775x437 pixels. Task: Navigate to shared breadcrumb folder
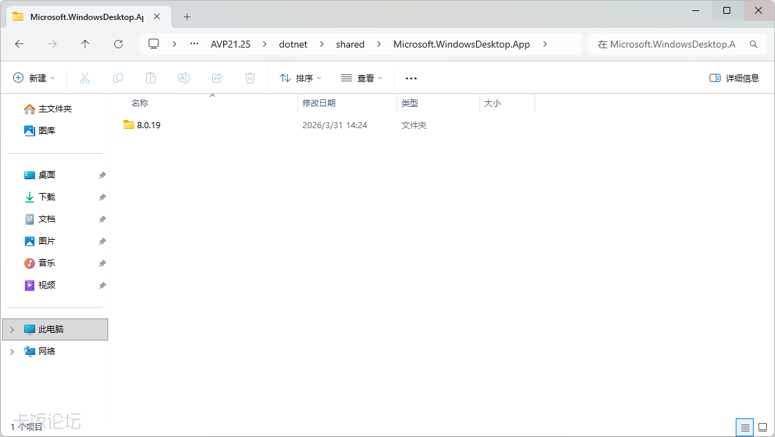350,44
